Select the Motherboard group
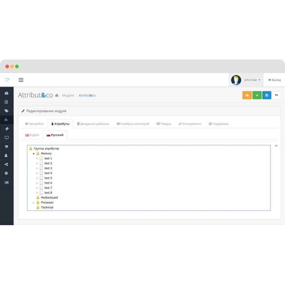The width and height of the screenshot is (285, 285). 49,198
